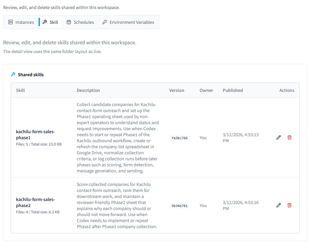Click the fa3bc766 version badge
The width and height of the screenshot is (313, 248).
[179, 137]
